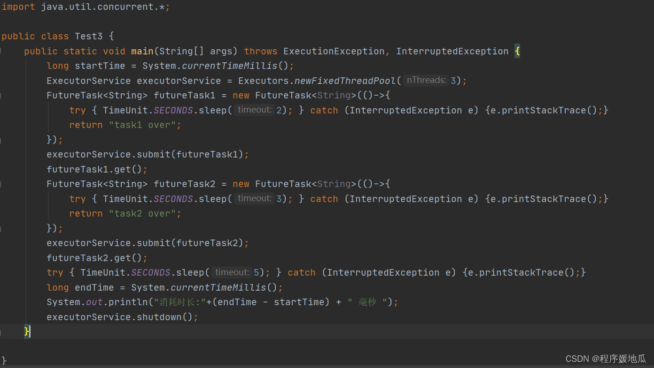Click the highlighted closing brace at caret line
This screenshot has height=368, width=654.
coord(26,331)
